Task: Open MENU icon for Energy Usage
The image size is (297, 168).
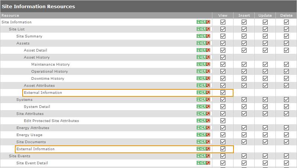Action: click(x=203, y=135)
